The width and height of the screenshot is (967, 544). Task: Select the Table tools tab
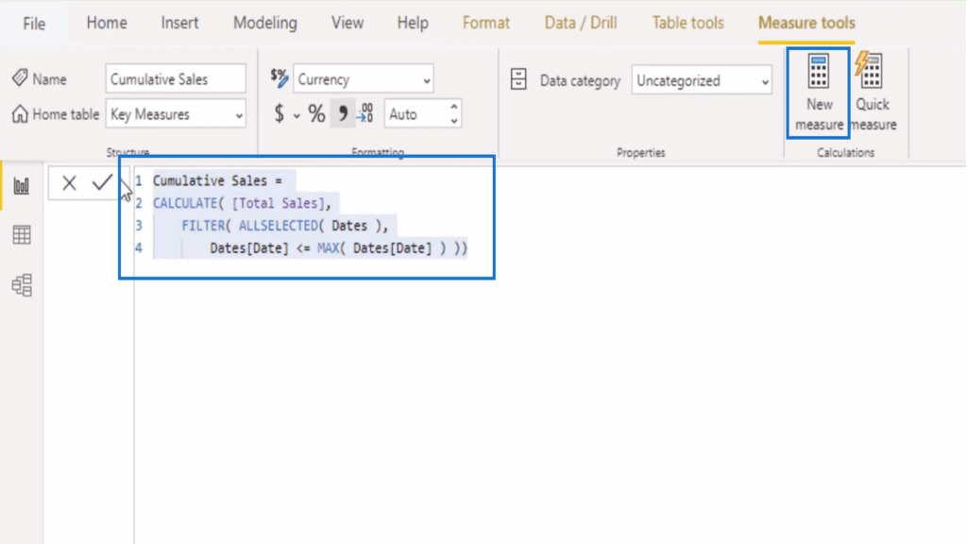[687, 23]
